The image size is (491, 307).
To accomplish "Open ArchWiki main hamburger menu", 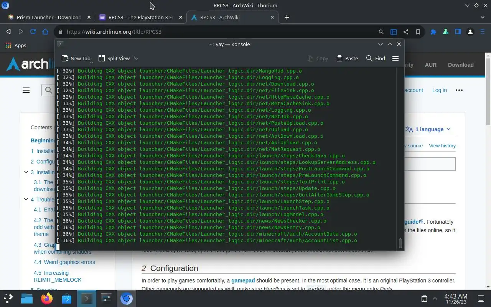I will 26,90.
